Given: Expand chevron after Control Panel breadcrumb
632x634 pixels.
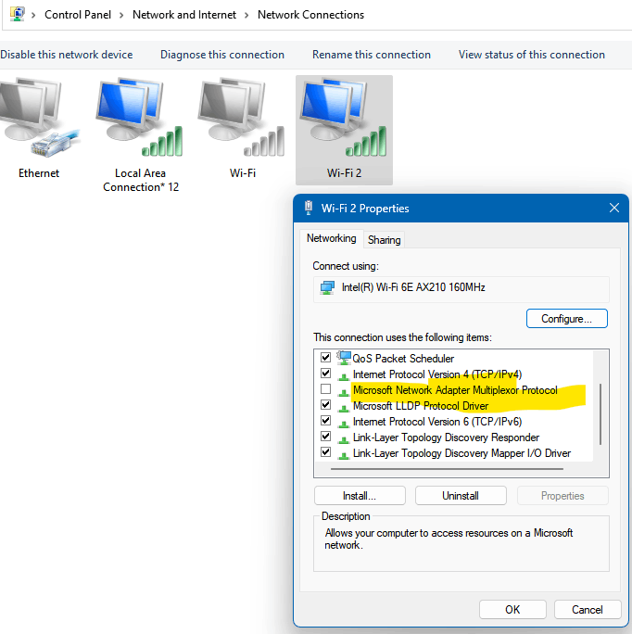Looking at the screenshot, I should [x=121, y=15].
